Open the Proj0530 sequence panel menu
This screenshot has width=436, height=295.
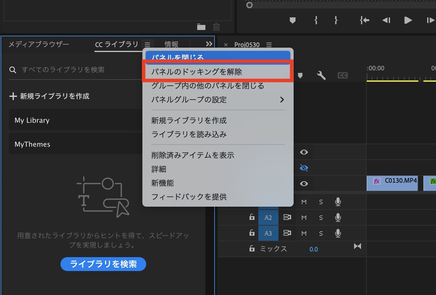[x=269, y=45]
